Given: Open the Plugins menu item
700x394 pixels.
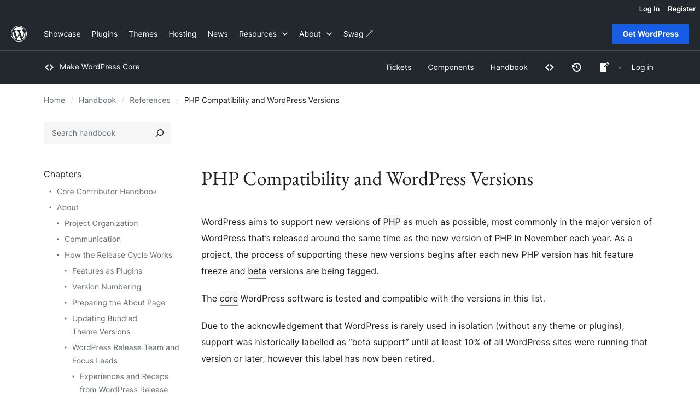Looking at the screenshot, I should pyautogui.click(x=104, y=34).
